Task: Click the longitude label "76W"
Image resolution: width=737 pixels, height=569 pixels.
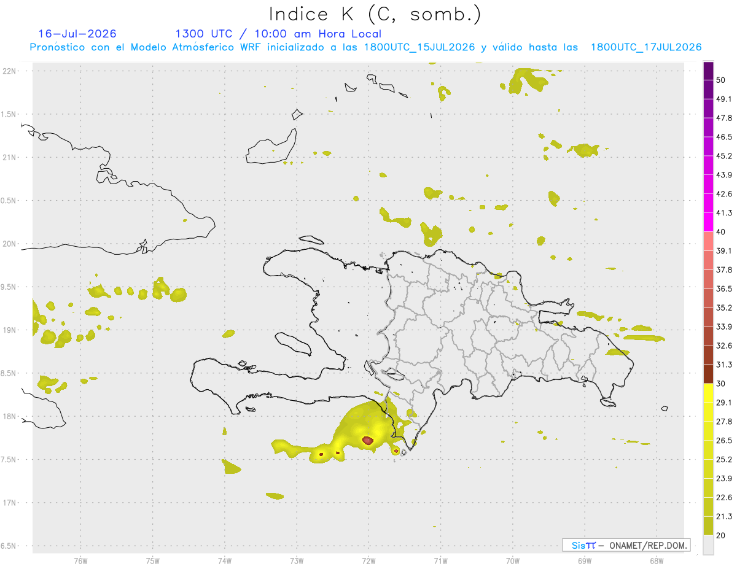Action: (80, 560)
